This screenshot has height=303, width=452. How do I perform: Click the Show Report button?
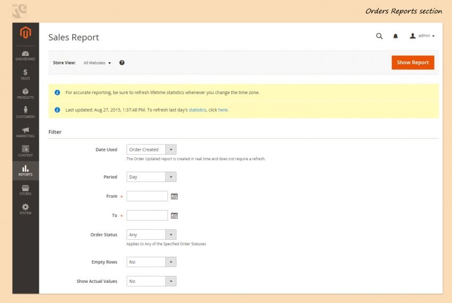pos(413,63)
